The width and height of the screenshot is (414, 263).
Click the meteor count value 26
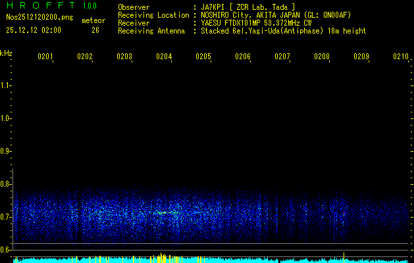click(95, 30)
